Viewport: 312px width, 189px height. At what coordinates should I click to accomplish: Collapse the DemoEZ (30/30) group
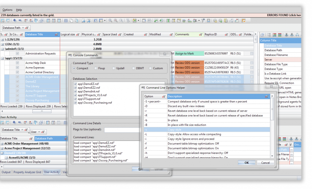click(2, 153)
